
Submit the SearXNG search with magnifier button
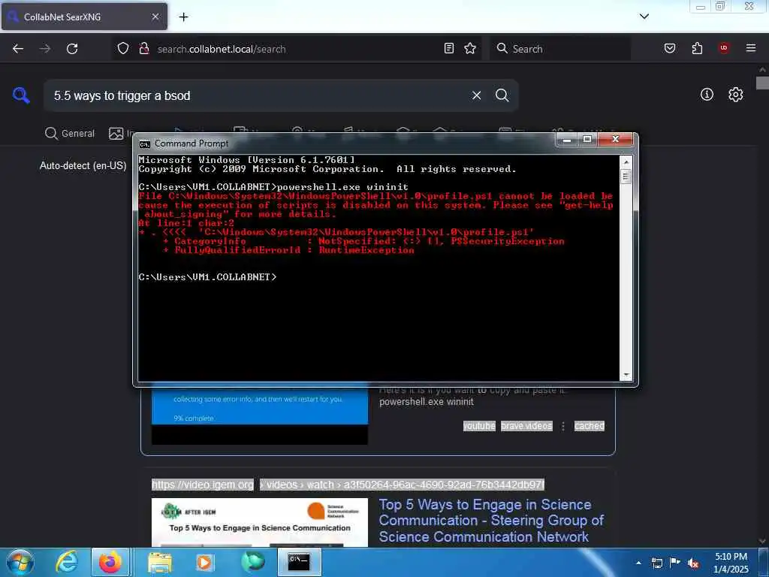click(x=502, y=95)
